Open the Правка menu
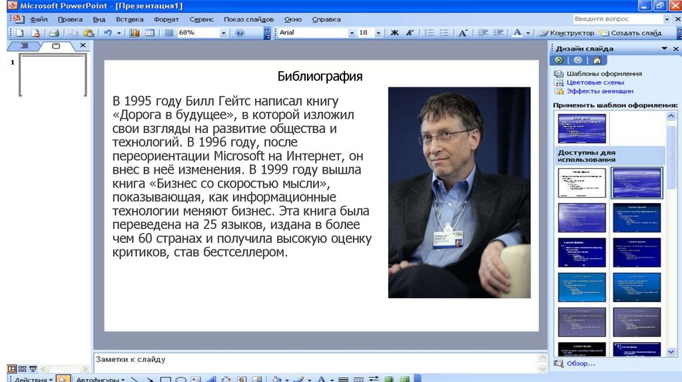Image resolution: width=682 pixels, height=382 pixels. (70, 19)
